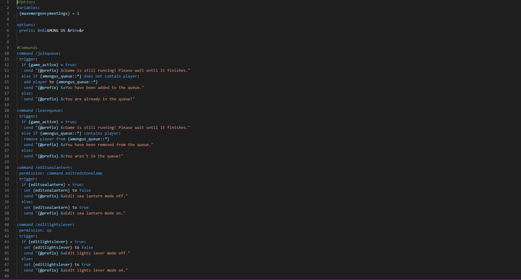Viewport: 521px width, 280px height.
Task: Click 'remove player from {amongus_queue::*}' line
Action: [x=67, y=139]
